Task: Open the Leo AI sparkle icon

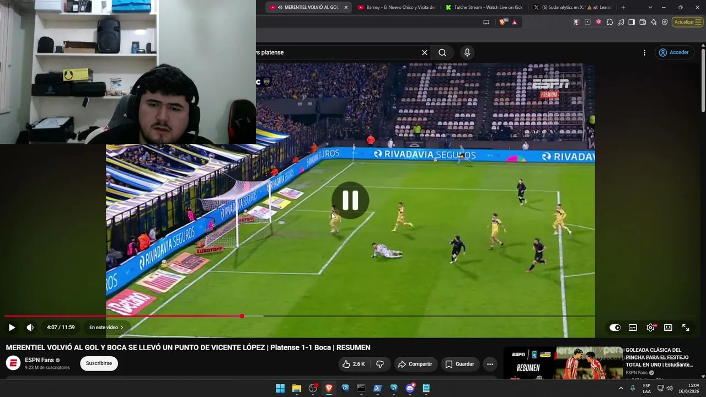Action: pos(654,22)
